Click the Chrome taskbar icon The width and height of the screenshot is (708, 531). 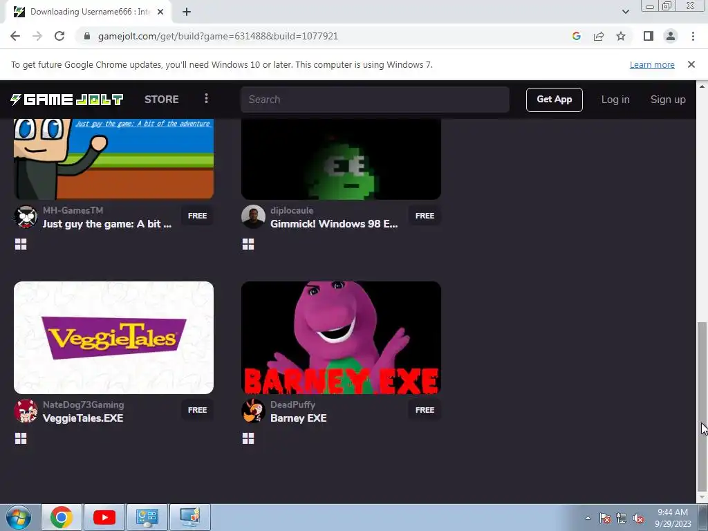62,517
